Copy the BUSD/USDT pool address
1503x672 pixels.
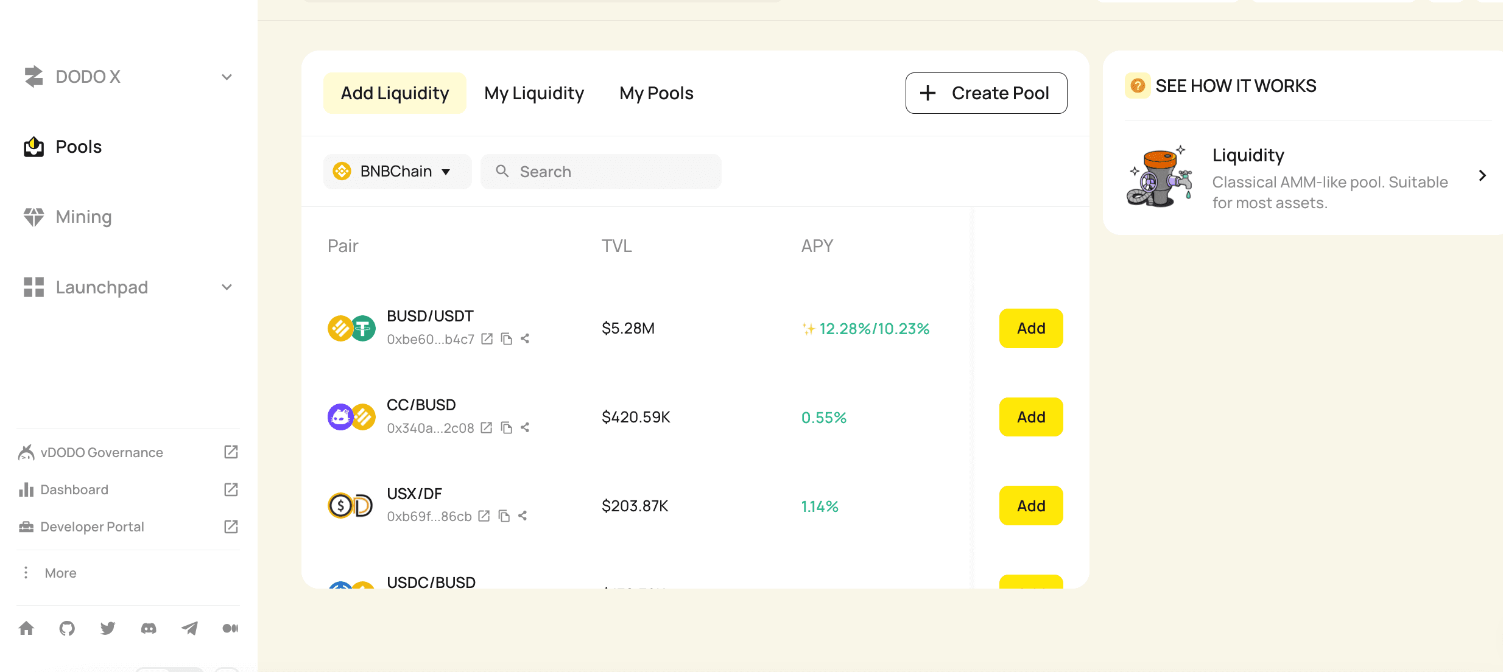[506, 339]
